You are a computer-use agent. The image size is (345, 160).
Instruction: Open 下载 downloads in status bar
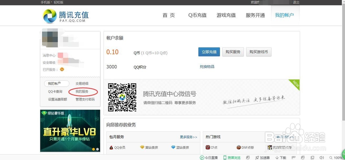pyautogui.click(x=281, y=158)
